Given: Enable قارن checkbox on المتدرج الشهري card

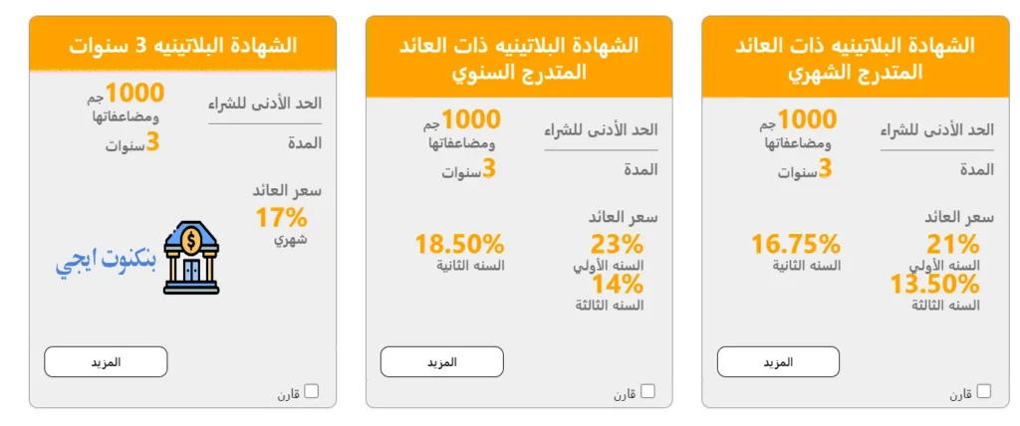Looking at the screenshot, I should pos(984,391).
